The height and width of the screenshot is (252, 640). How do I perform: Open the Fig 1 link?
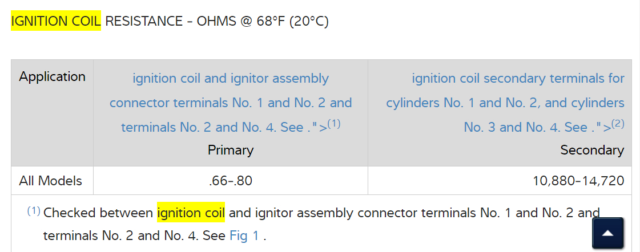tap(244, 235)
